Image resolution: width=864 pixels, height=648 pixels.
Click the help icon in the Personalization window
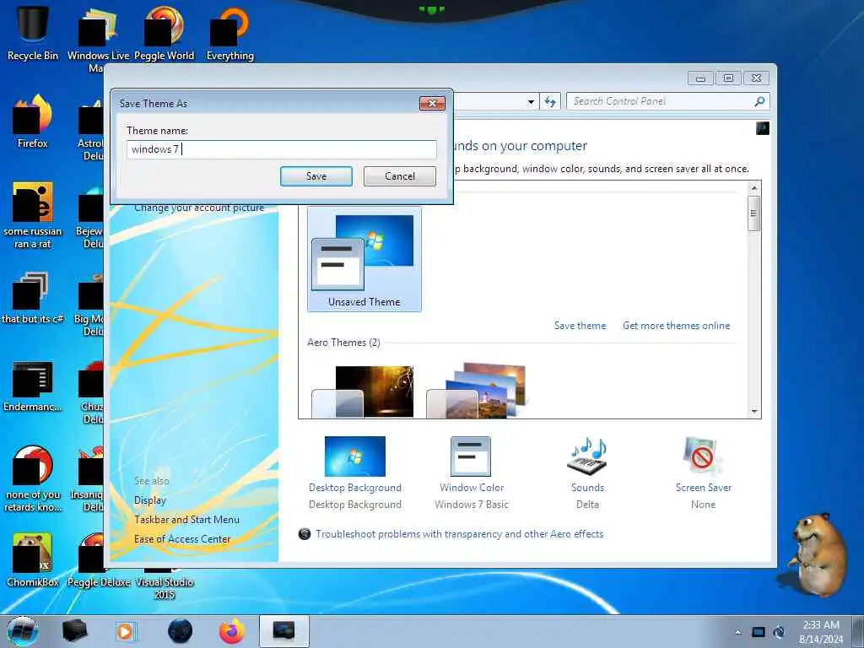[763, 129]
